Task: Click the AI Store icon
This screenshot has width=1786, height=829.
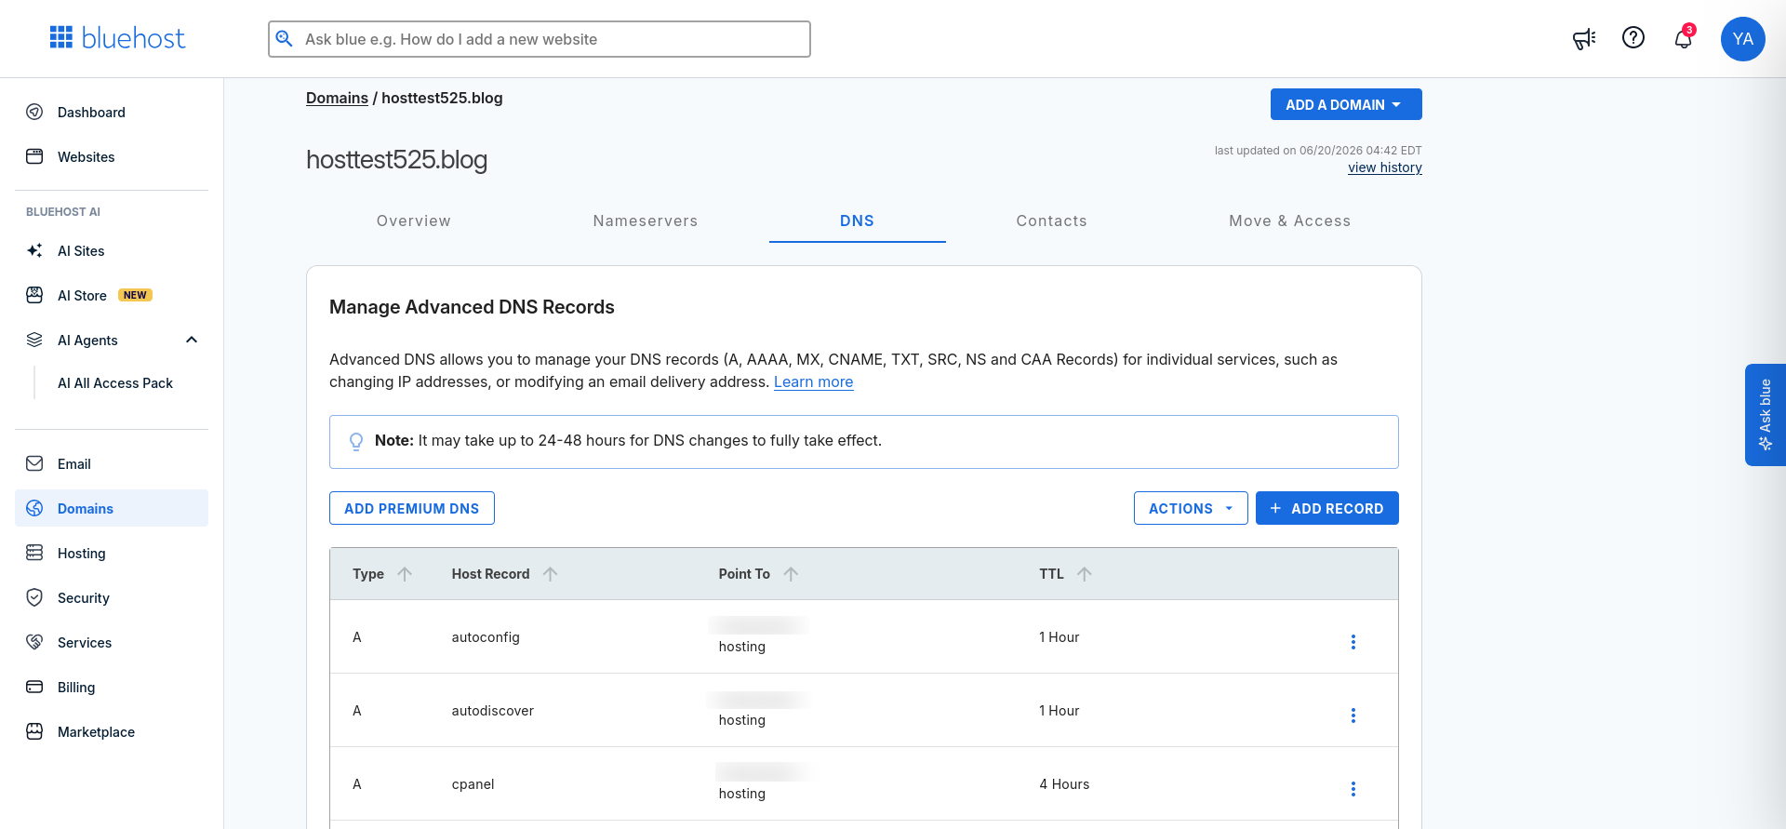Action: (x=34, y=295)
